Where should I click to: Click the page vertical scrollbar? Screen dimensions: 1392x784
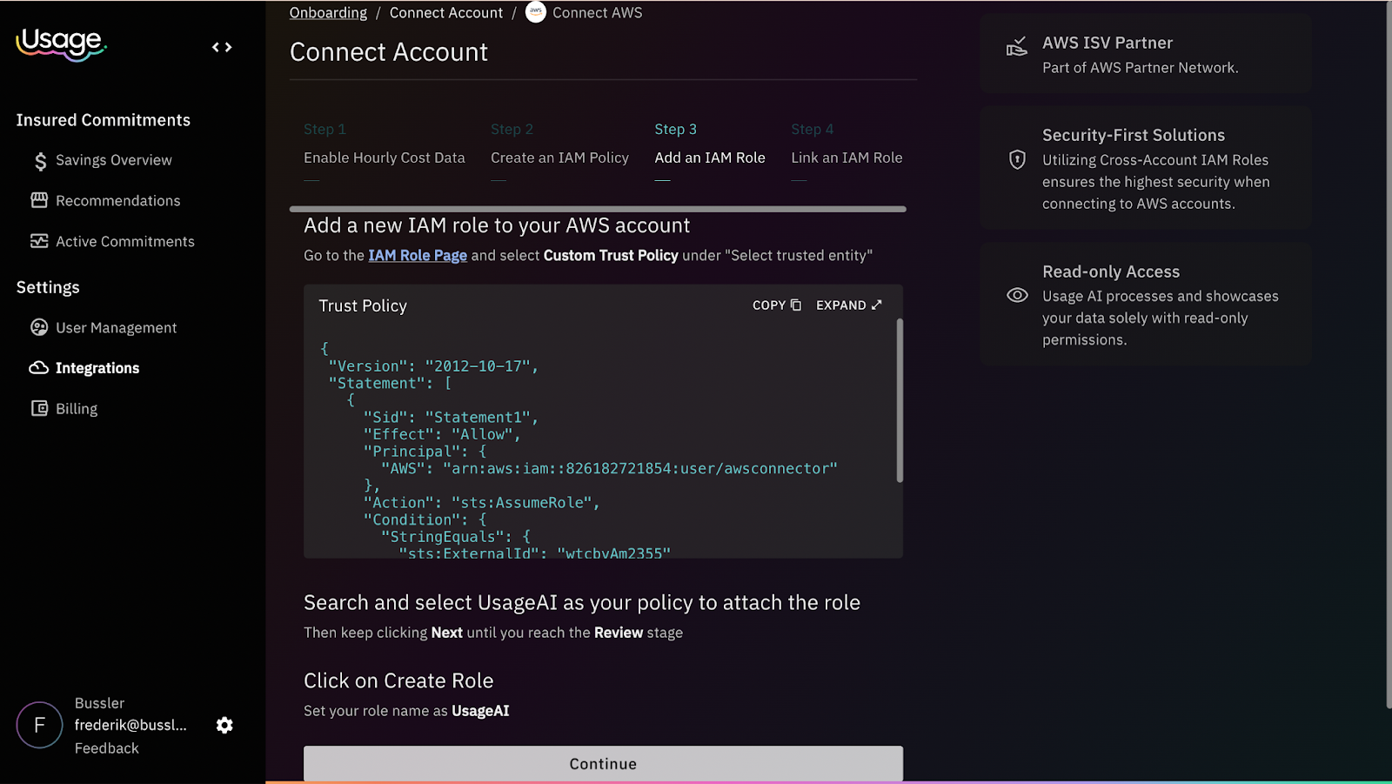pyautogui.click(x=1388, y=355)
